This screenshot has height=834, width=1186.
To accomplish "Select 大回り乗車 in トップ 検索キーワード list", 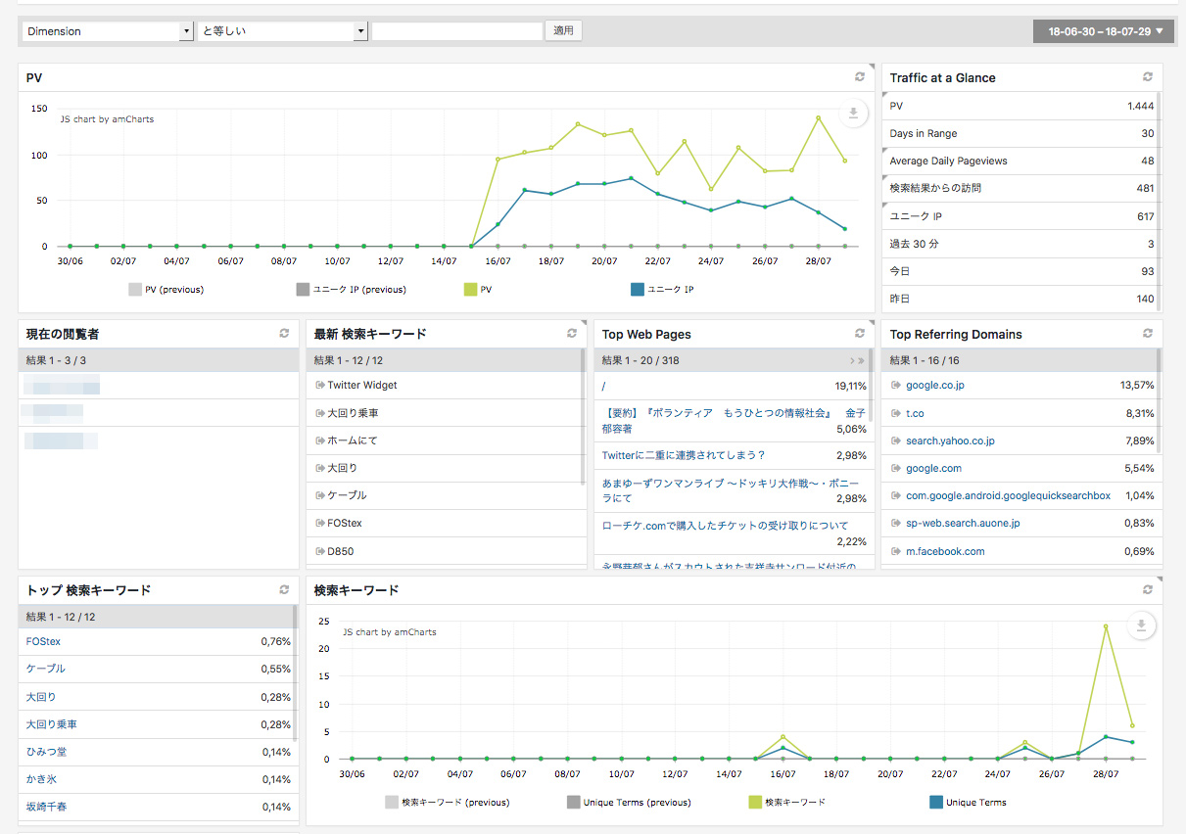I will tap(52, 724).
